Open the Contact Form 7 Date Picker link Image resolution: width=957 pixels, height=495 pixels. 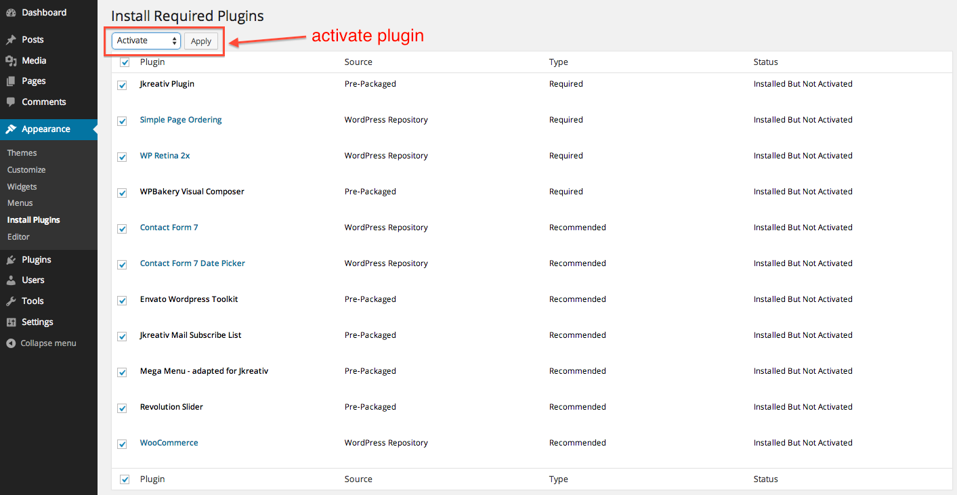tap(192, 263)
